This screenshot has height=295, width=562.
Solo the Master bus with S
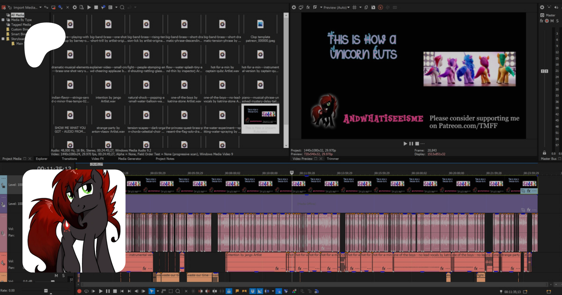[557, 21]
